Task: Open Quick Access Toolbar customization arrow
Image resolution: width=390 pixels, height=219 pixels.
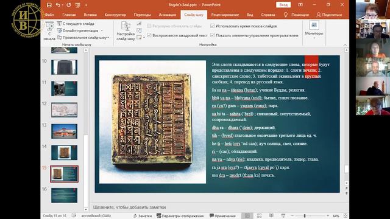Action: (86, 5)
